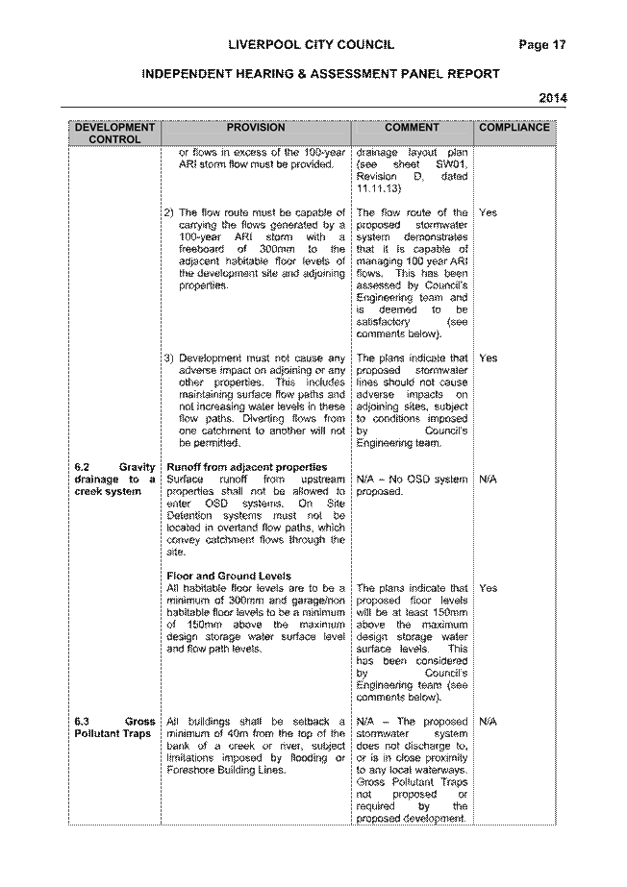This screenshot has height=887, width=627.
Task: Click the comment about floor levels at least 150mm
Action: click(x=412, y=643)
